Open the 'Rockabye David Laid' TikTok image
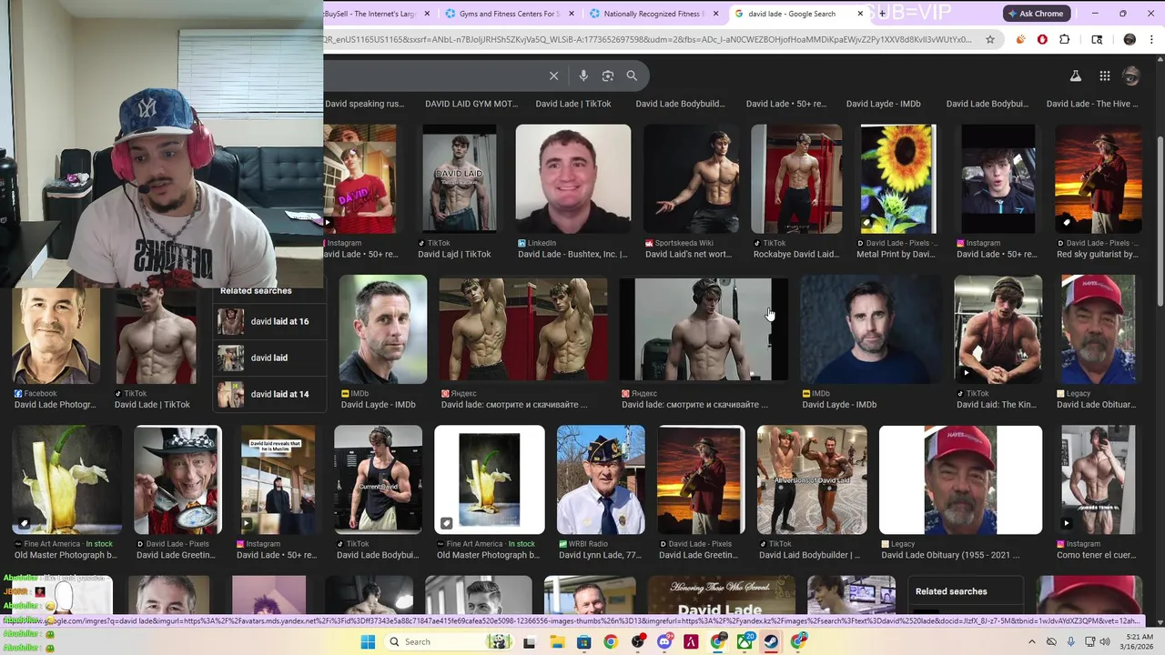Viewport: 1165px width, 655px height. tap(796, 179)
